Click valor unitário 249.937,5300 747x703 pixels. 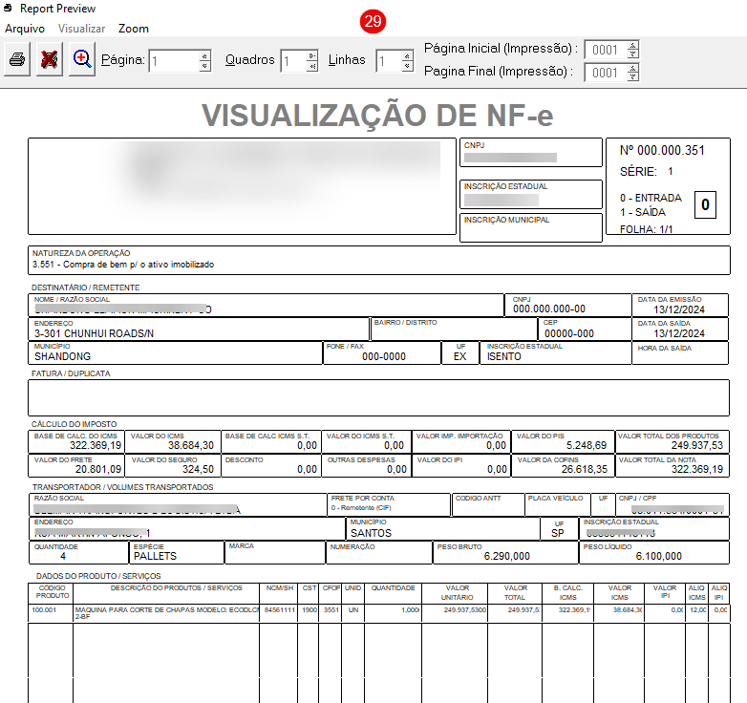(465, 609)
